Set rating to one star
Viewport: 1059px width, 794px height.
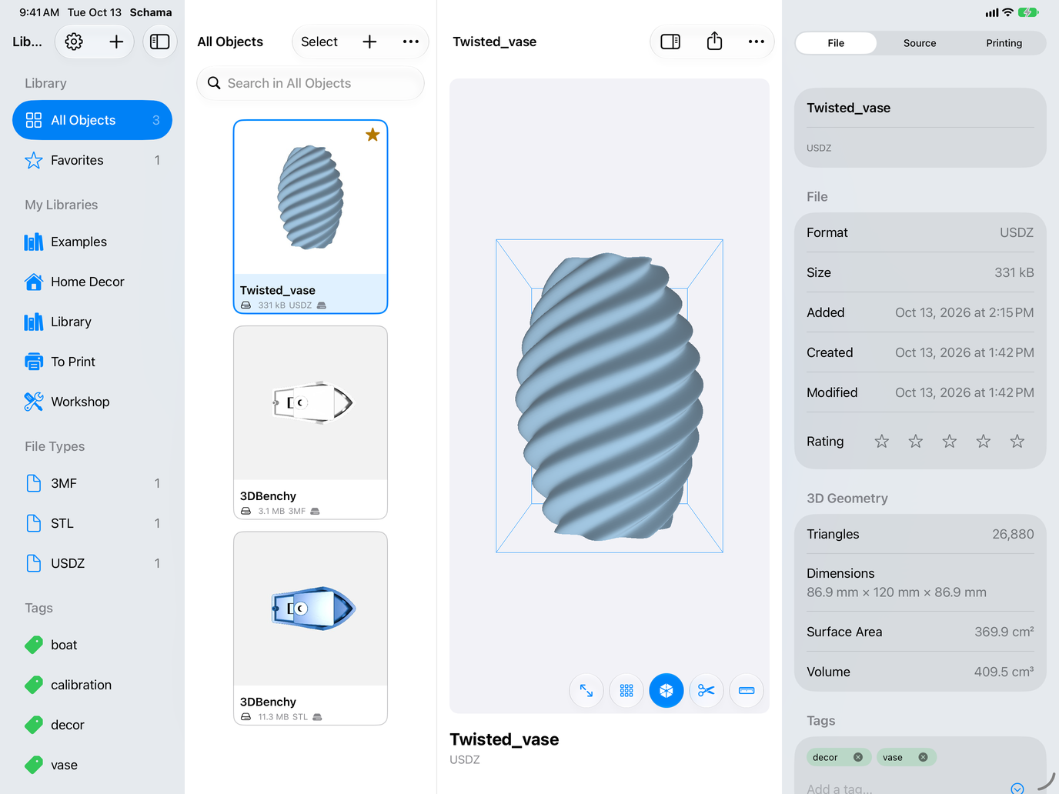[882, 442]
